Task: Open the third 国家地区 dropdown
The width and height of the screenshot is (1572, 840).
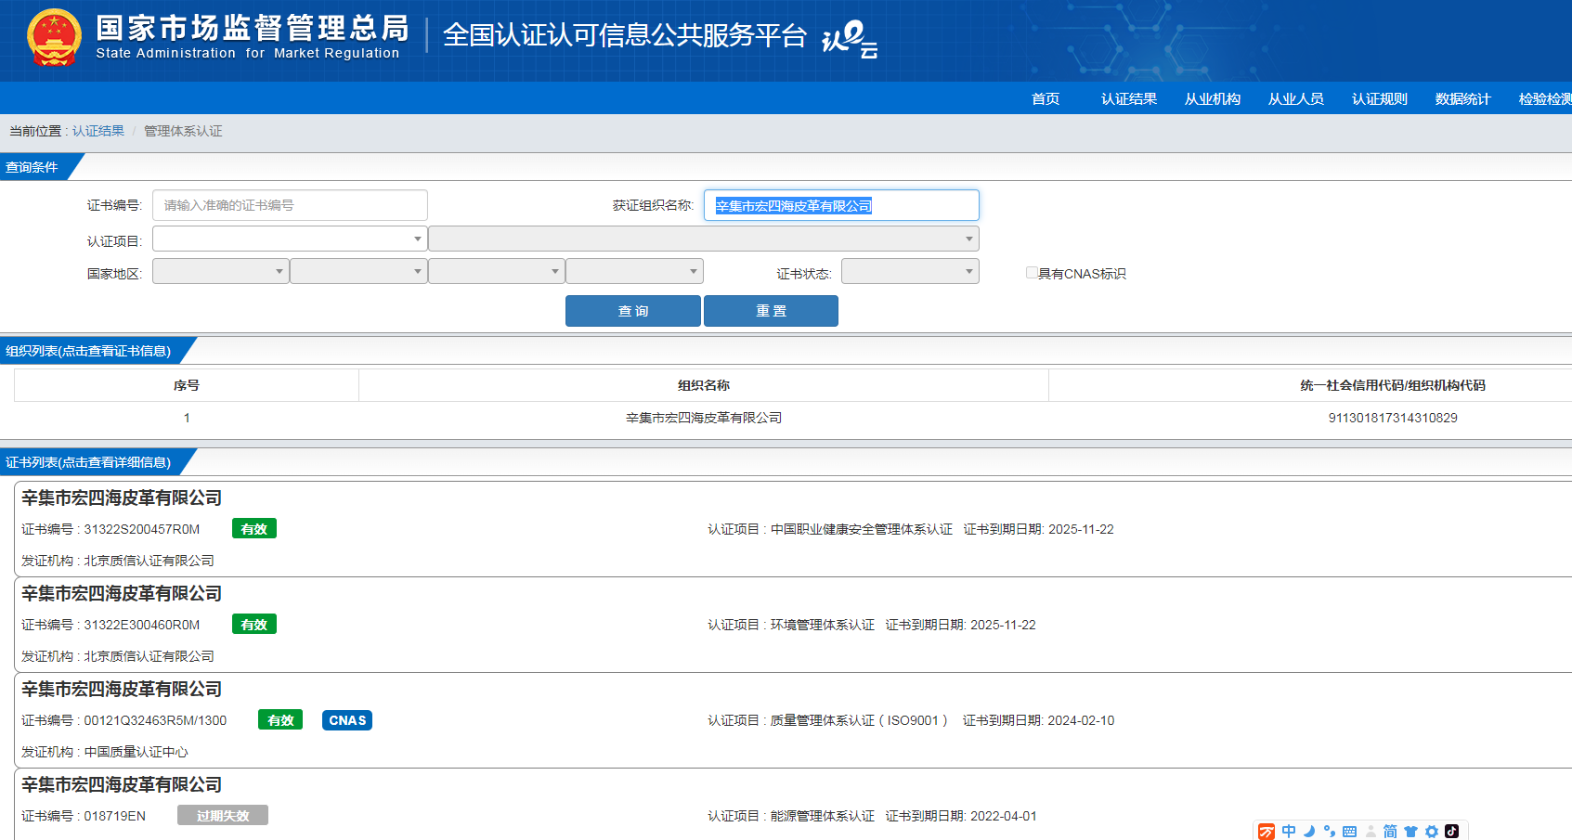Action: [496, 271]
